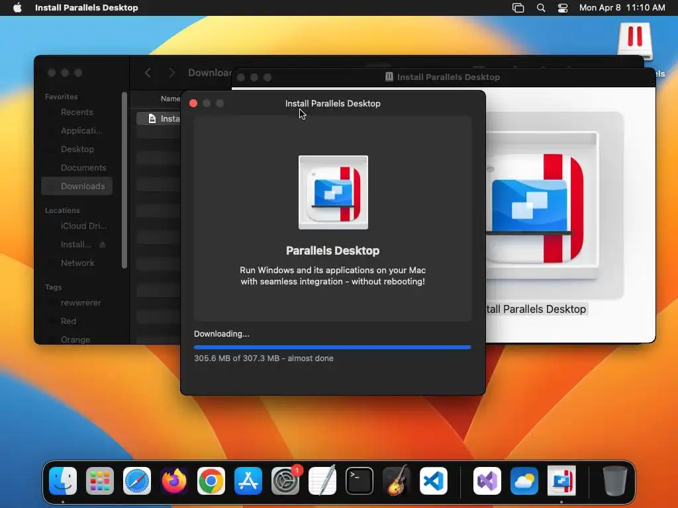Open Install Parallels Desktop app menu

click(87, 8)
